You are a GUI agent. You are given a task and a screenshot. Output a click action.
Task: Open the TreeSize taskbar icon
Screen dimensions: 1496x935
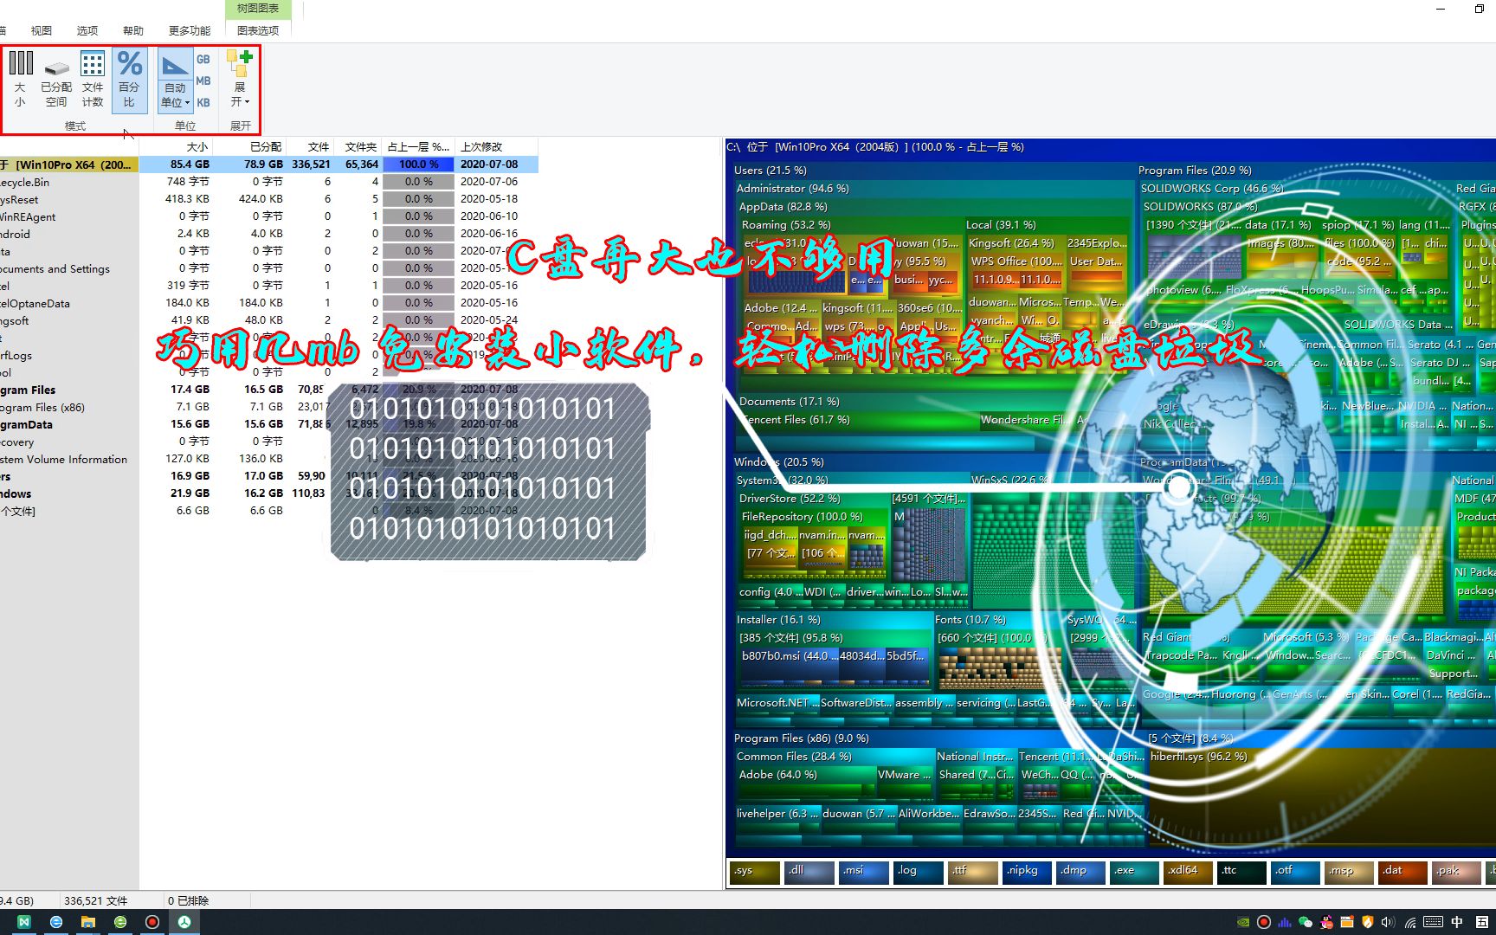click(184, 922)
